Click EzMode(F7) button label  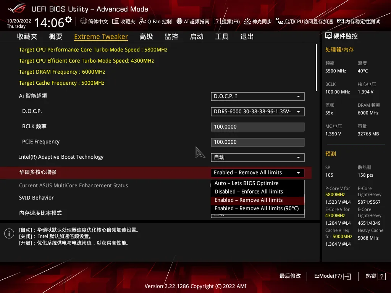tap(328, 276)
